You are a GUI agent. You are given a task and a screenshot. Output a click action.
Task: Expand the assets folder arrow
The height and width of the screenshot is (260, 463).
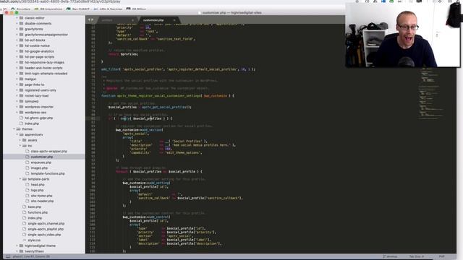(x=20, y=140)
